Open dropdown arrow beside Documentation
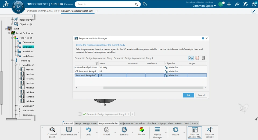The width and height of the screenshot is (258, 140). [x=78, y=133]
